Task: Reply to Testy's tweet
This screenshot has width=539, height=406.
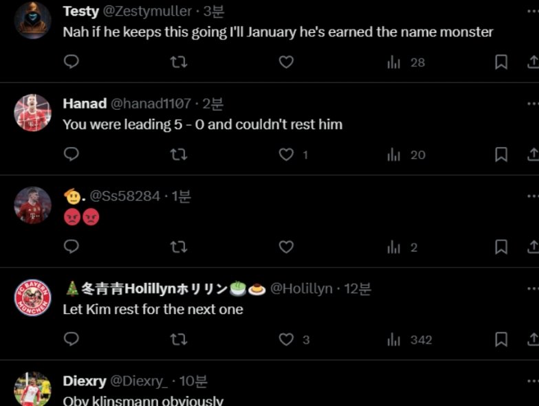Action: point(71,63)
